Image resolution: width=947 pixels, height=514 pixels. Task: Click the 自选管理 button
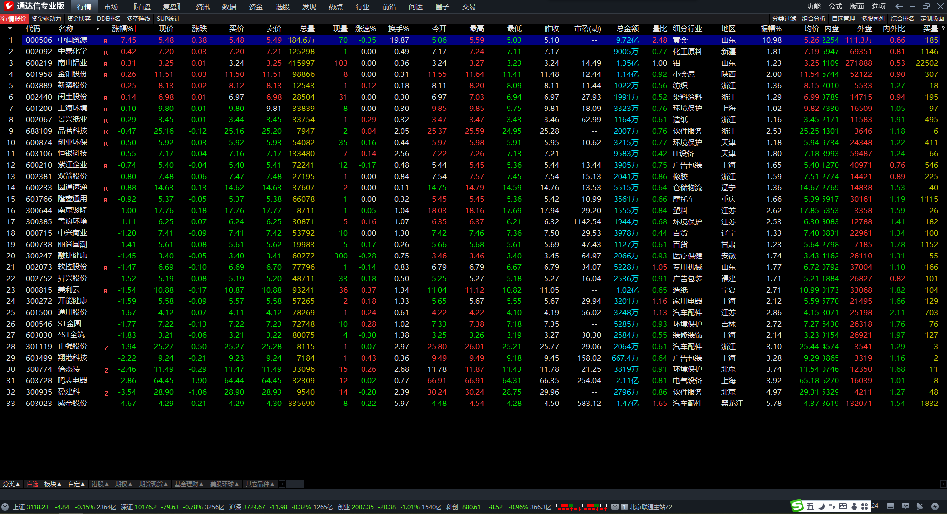[x=843, y=19]
